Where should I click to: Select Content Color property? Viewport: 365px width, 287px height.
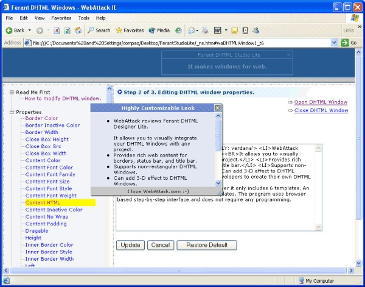[43, 160]
